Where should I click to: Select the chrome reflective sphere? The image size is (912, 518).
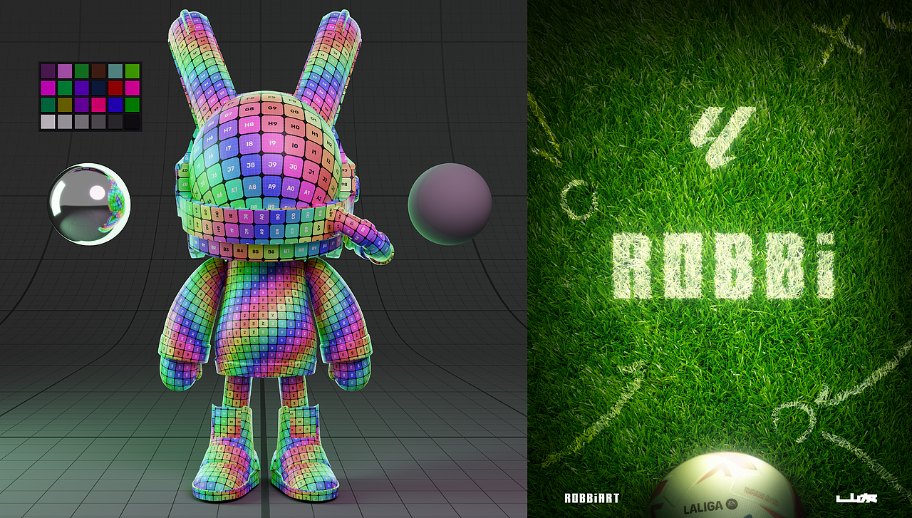[89, 204]
